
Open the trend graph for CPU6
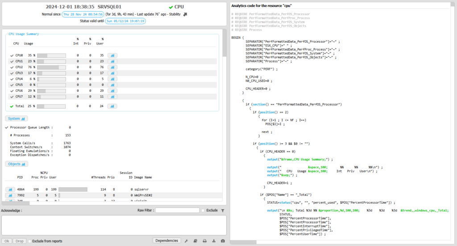[112, 91]
